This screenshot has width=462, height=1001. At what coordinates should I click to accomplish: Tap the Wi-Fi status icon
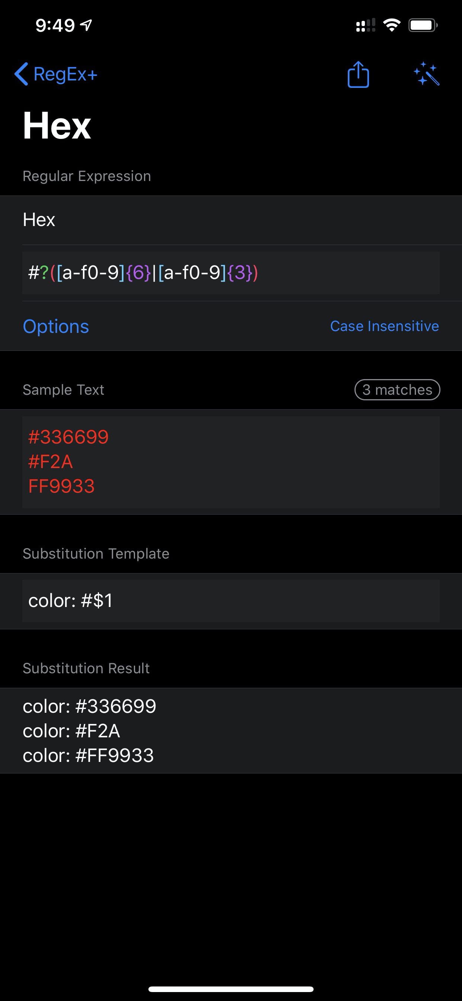391,24
